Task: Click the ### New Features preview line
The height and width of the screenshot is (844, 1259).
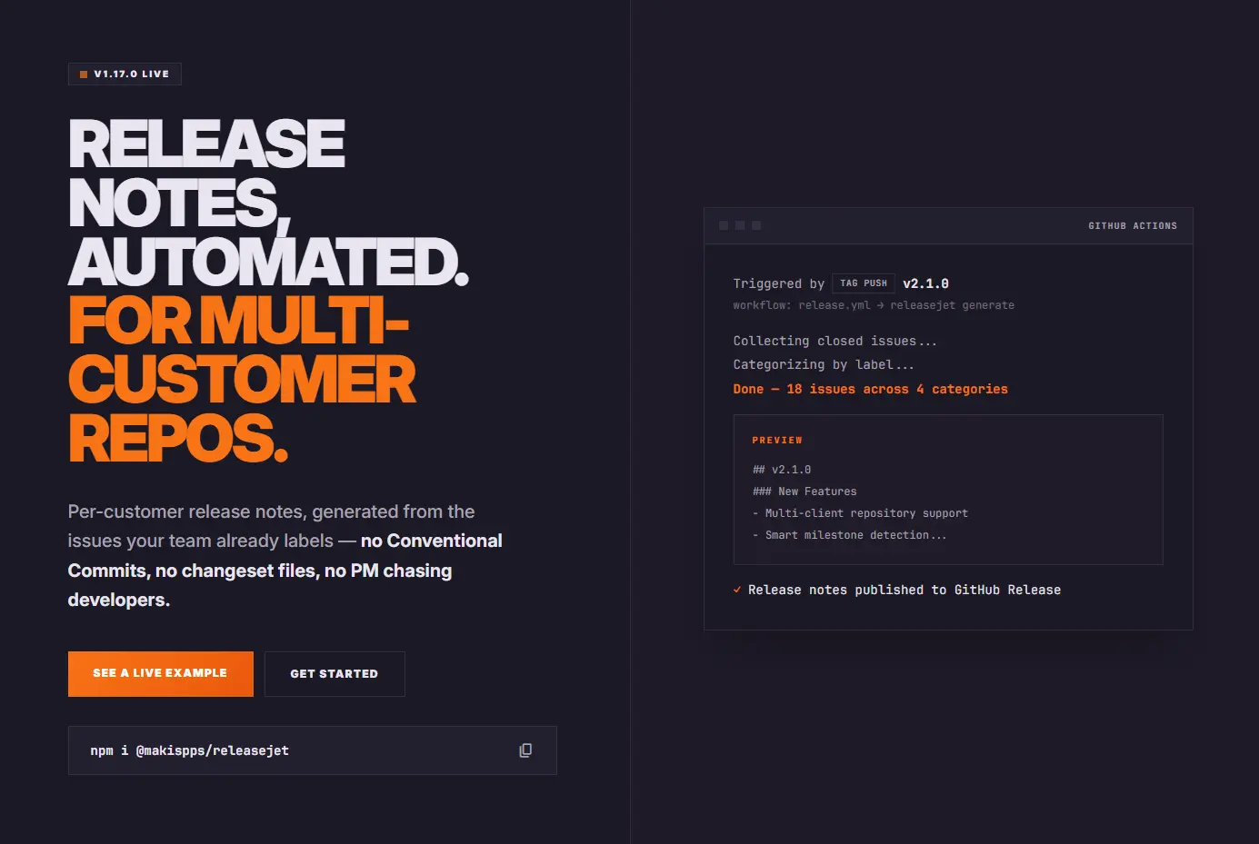Action: tap(804, 492)
